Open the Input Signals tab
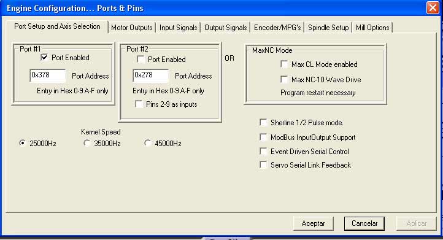443x240 pixels. 178,28
